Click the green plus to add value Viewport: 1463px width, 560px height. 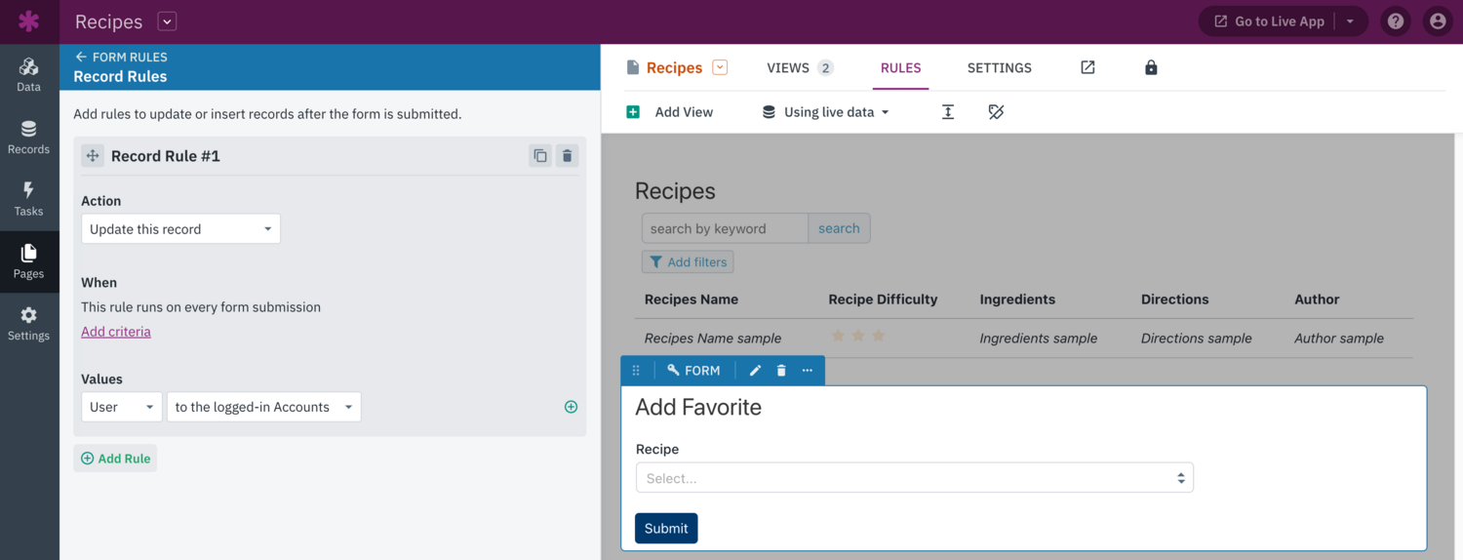[x=572, y=407]
